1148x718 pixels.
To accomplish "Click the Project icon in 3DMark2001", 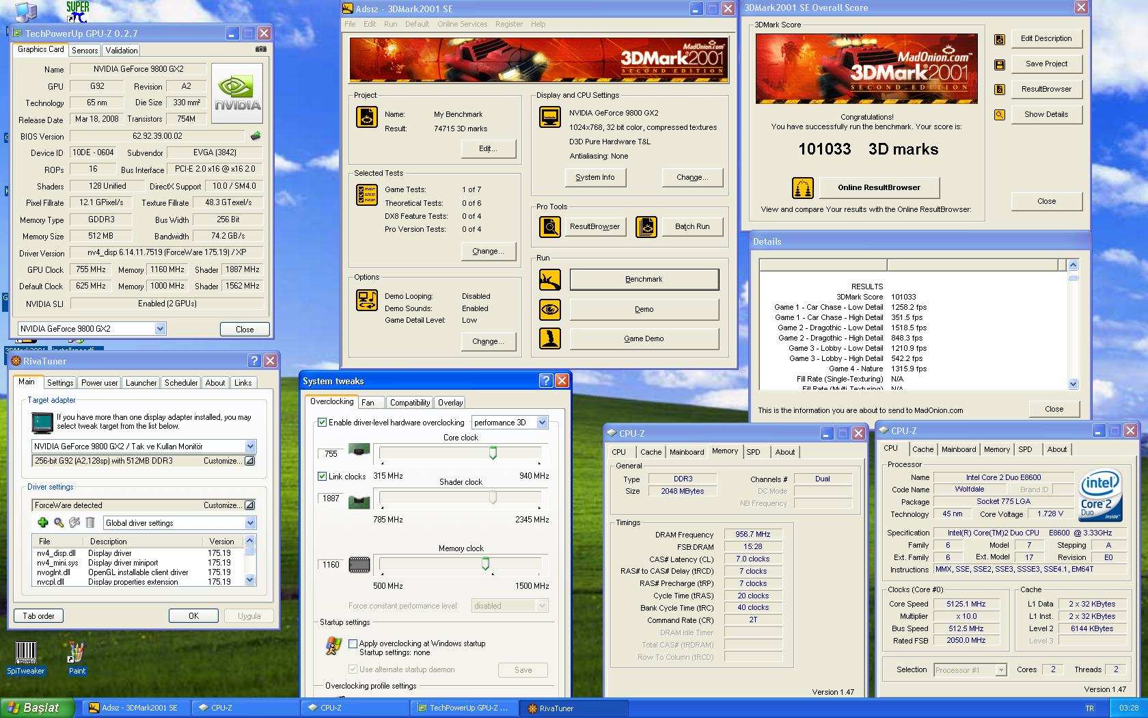I will point(367,117).
